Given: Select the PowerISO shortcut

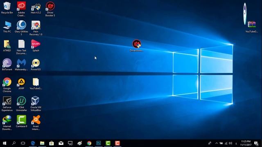Looking at the screenshot, I should click(x=36, y=65).
